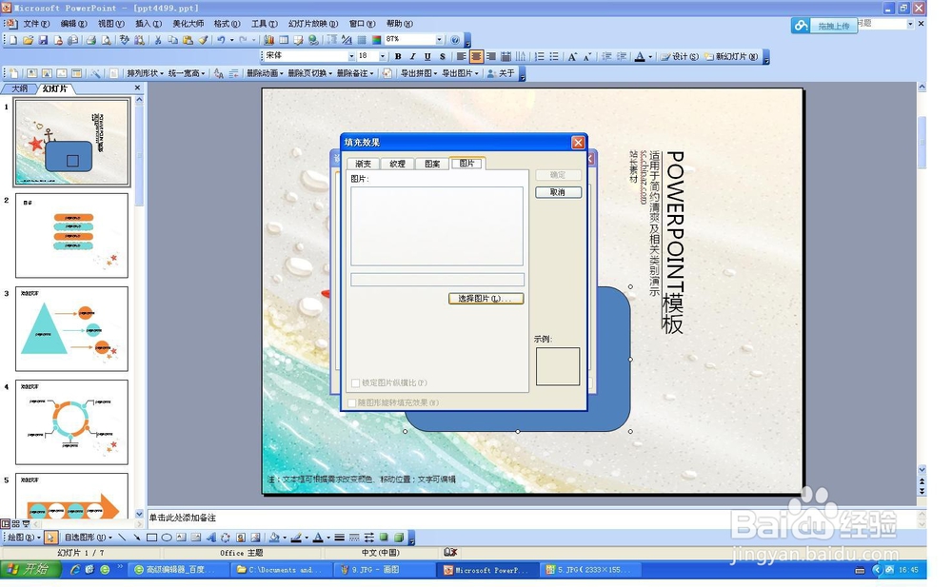Open a file with the folder icon
The image size is (952, 587).
coord(28,40)
